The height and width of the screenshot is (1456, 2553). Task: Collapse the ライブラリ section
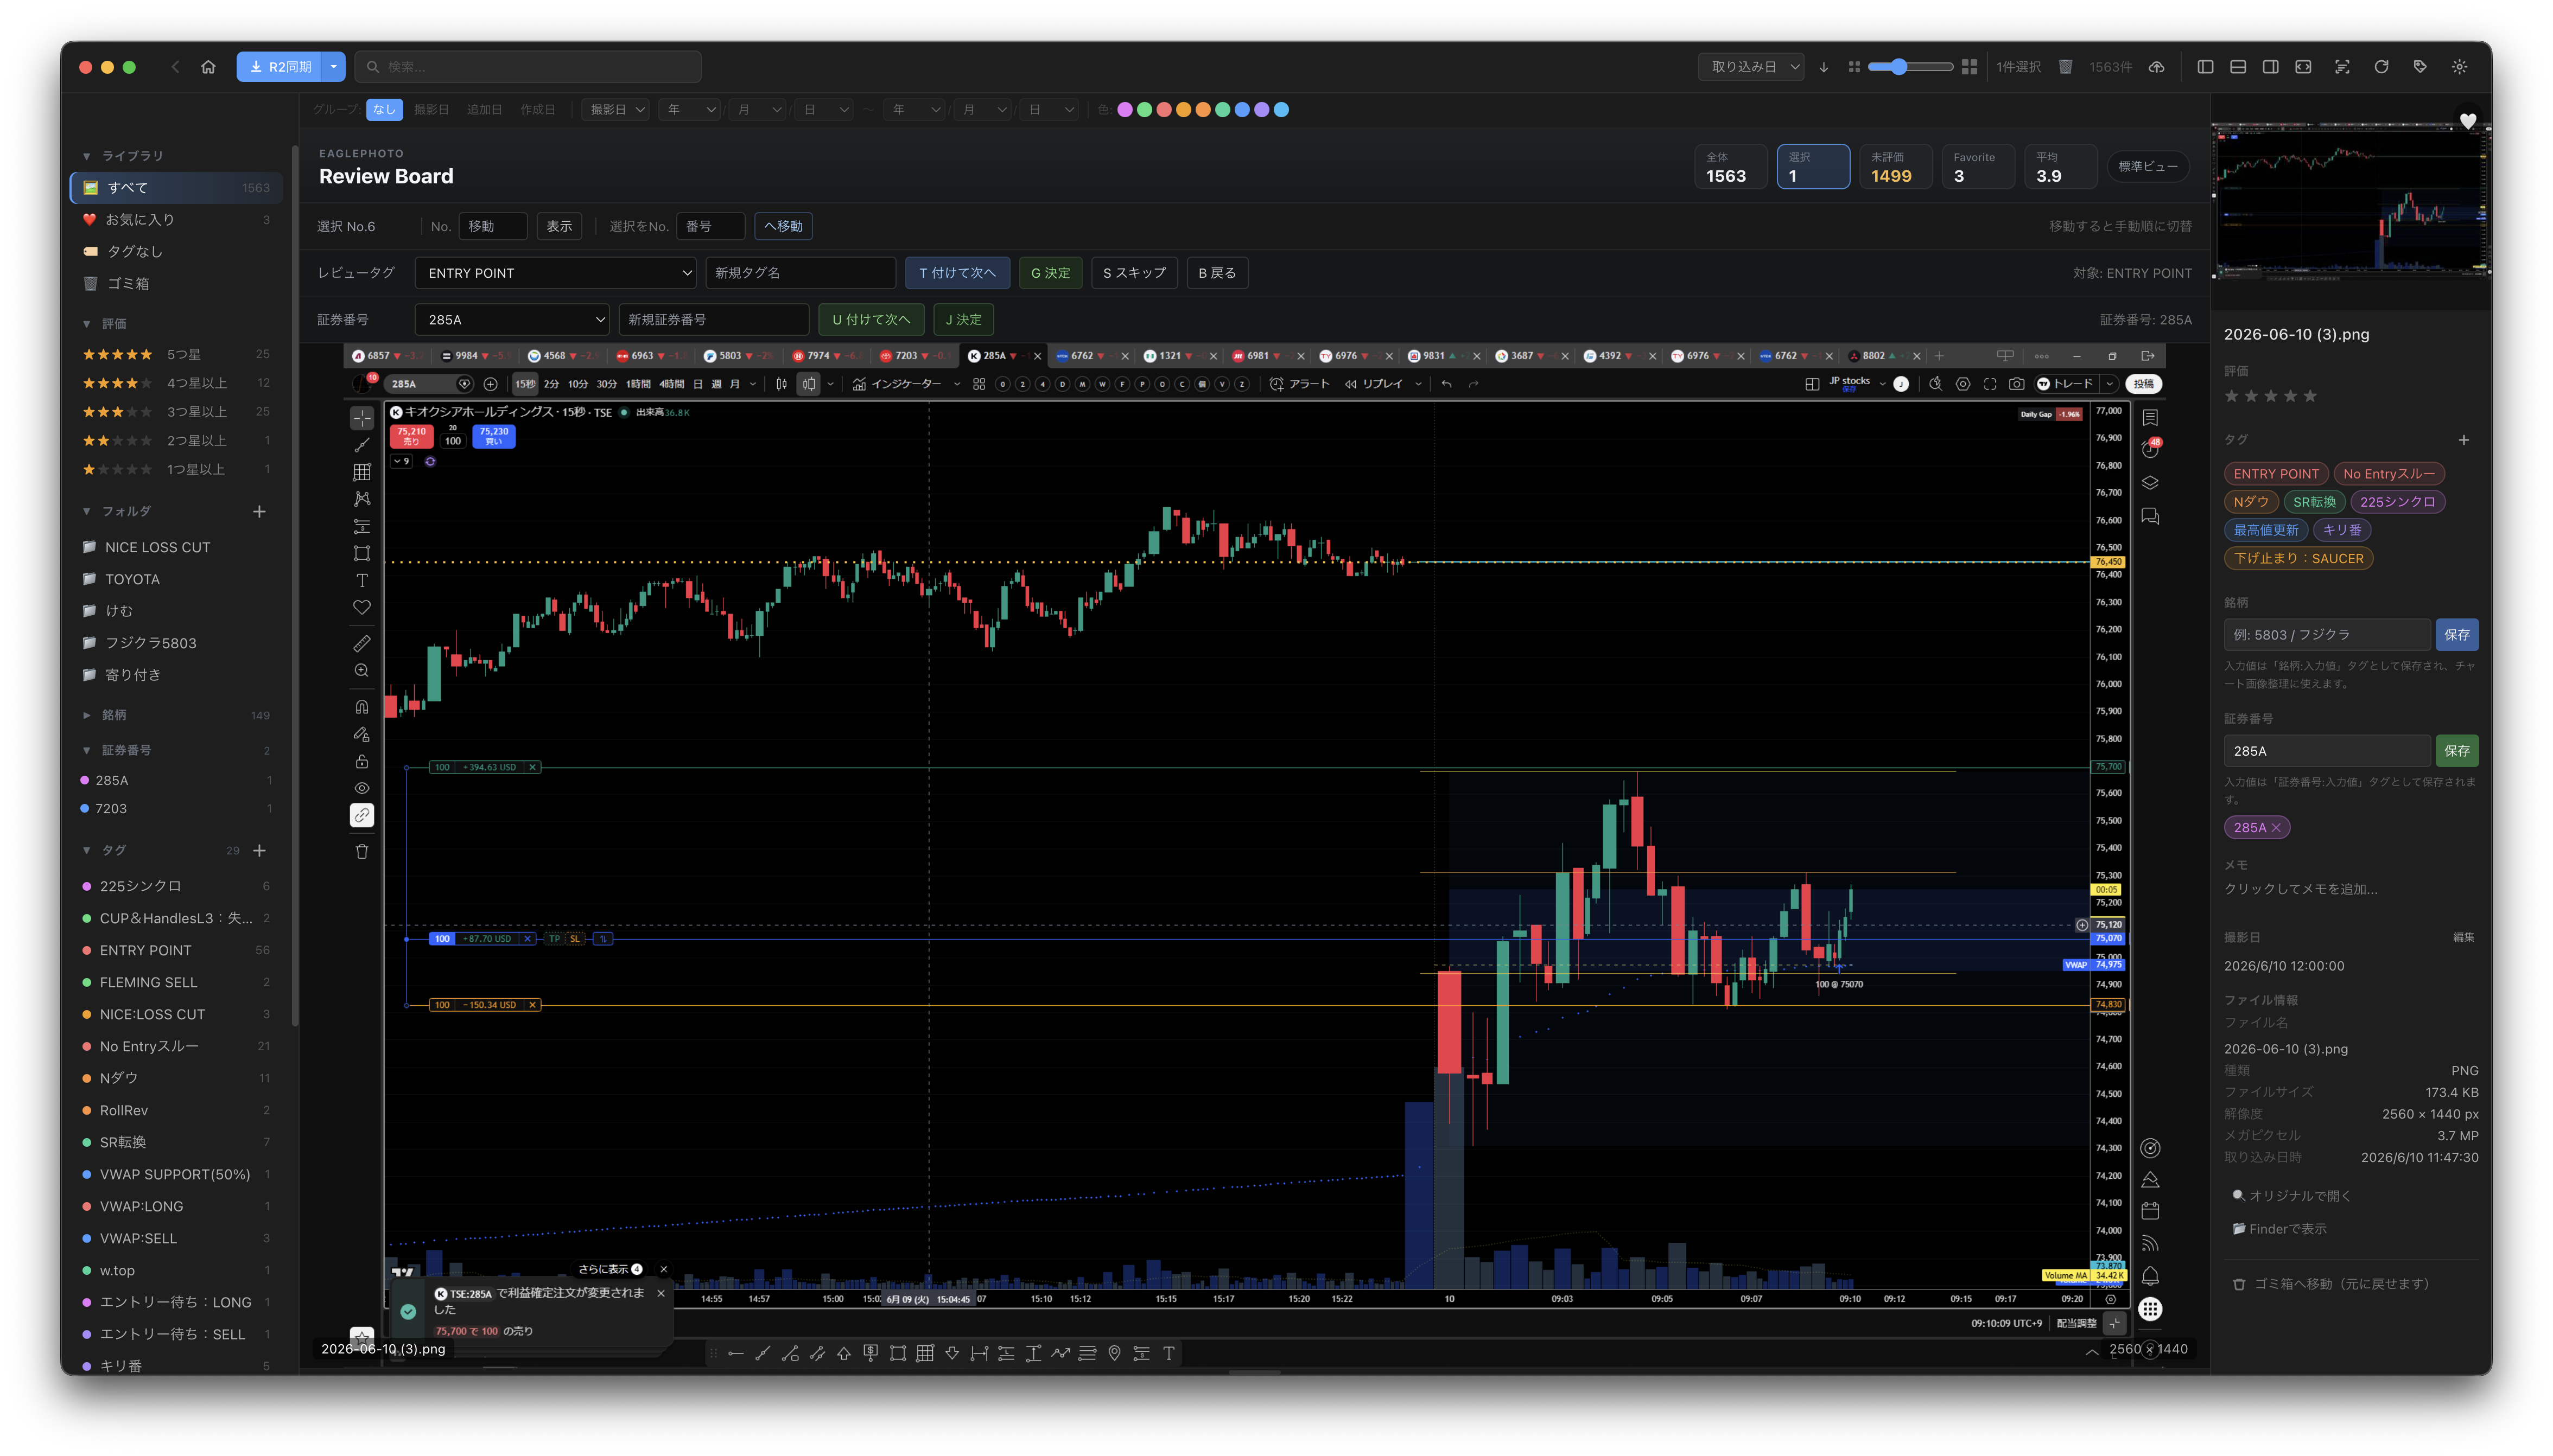point(87,156)
